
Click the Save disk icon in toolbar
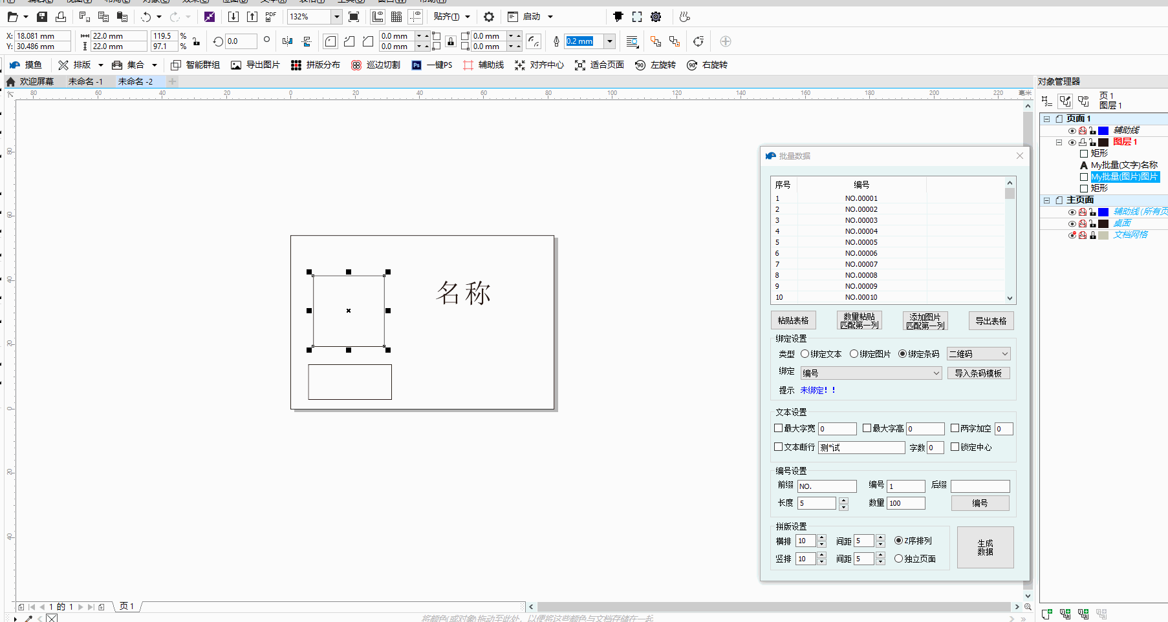[x=42, y=17]
